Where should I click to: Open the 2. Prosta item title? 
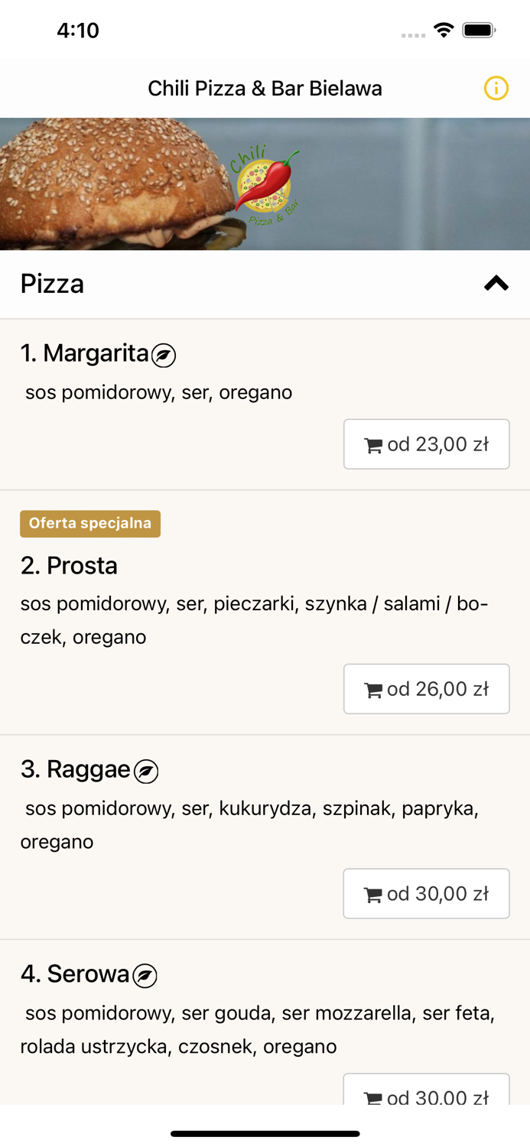click(69, 566)
